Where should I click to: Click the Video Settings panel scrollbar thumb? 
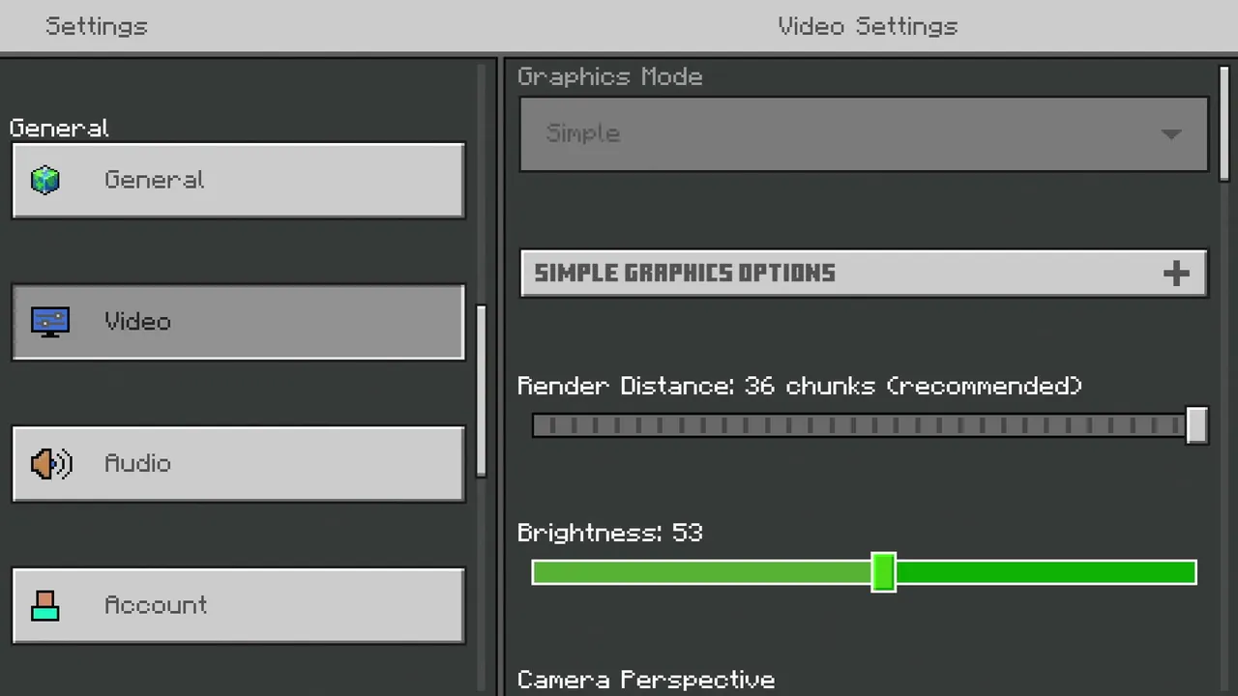[x=1224, y=123]
